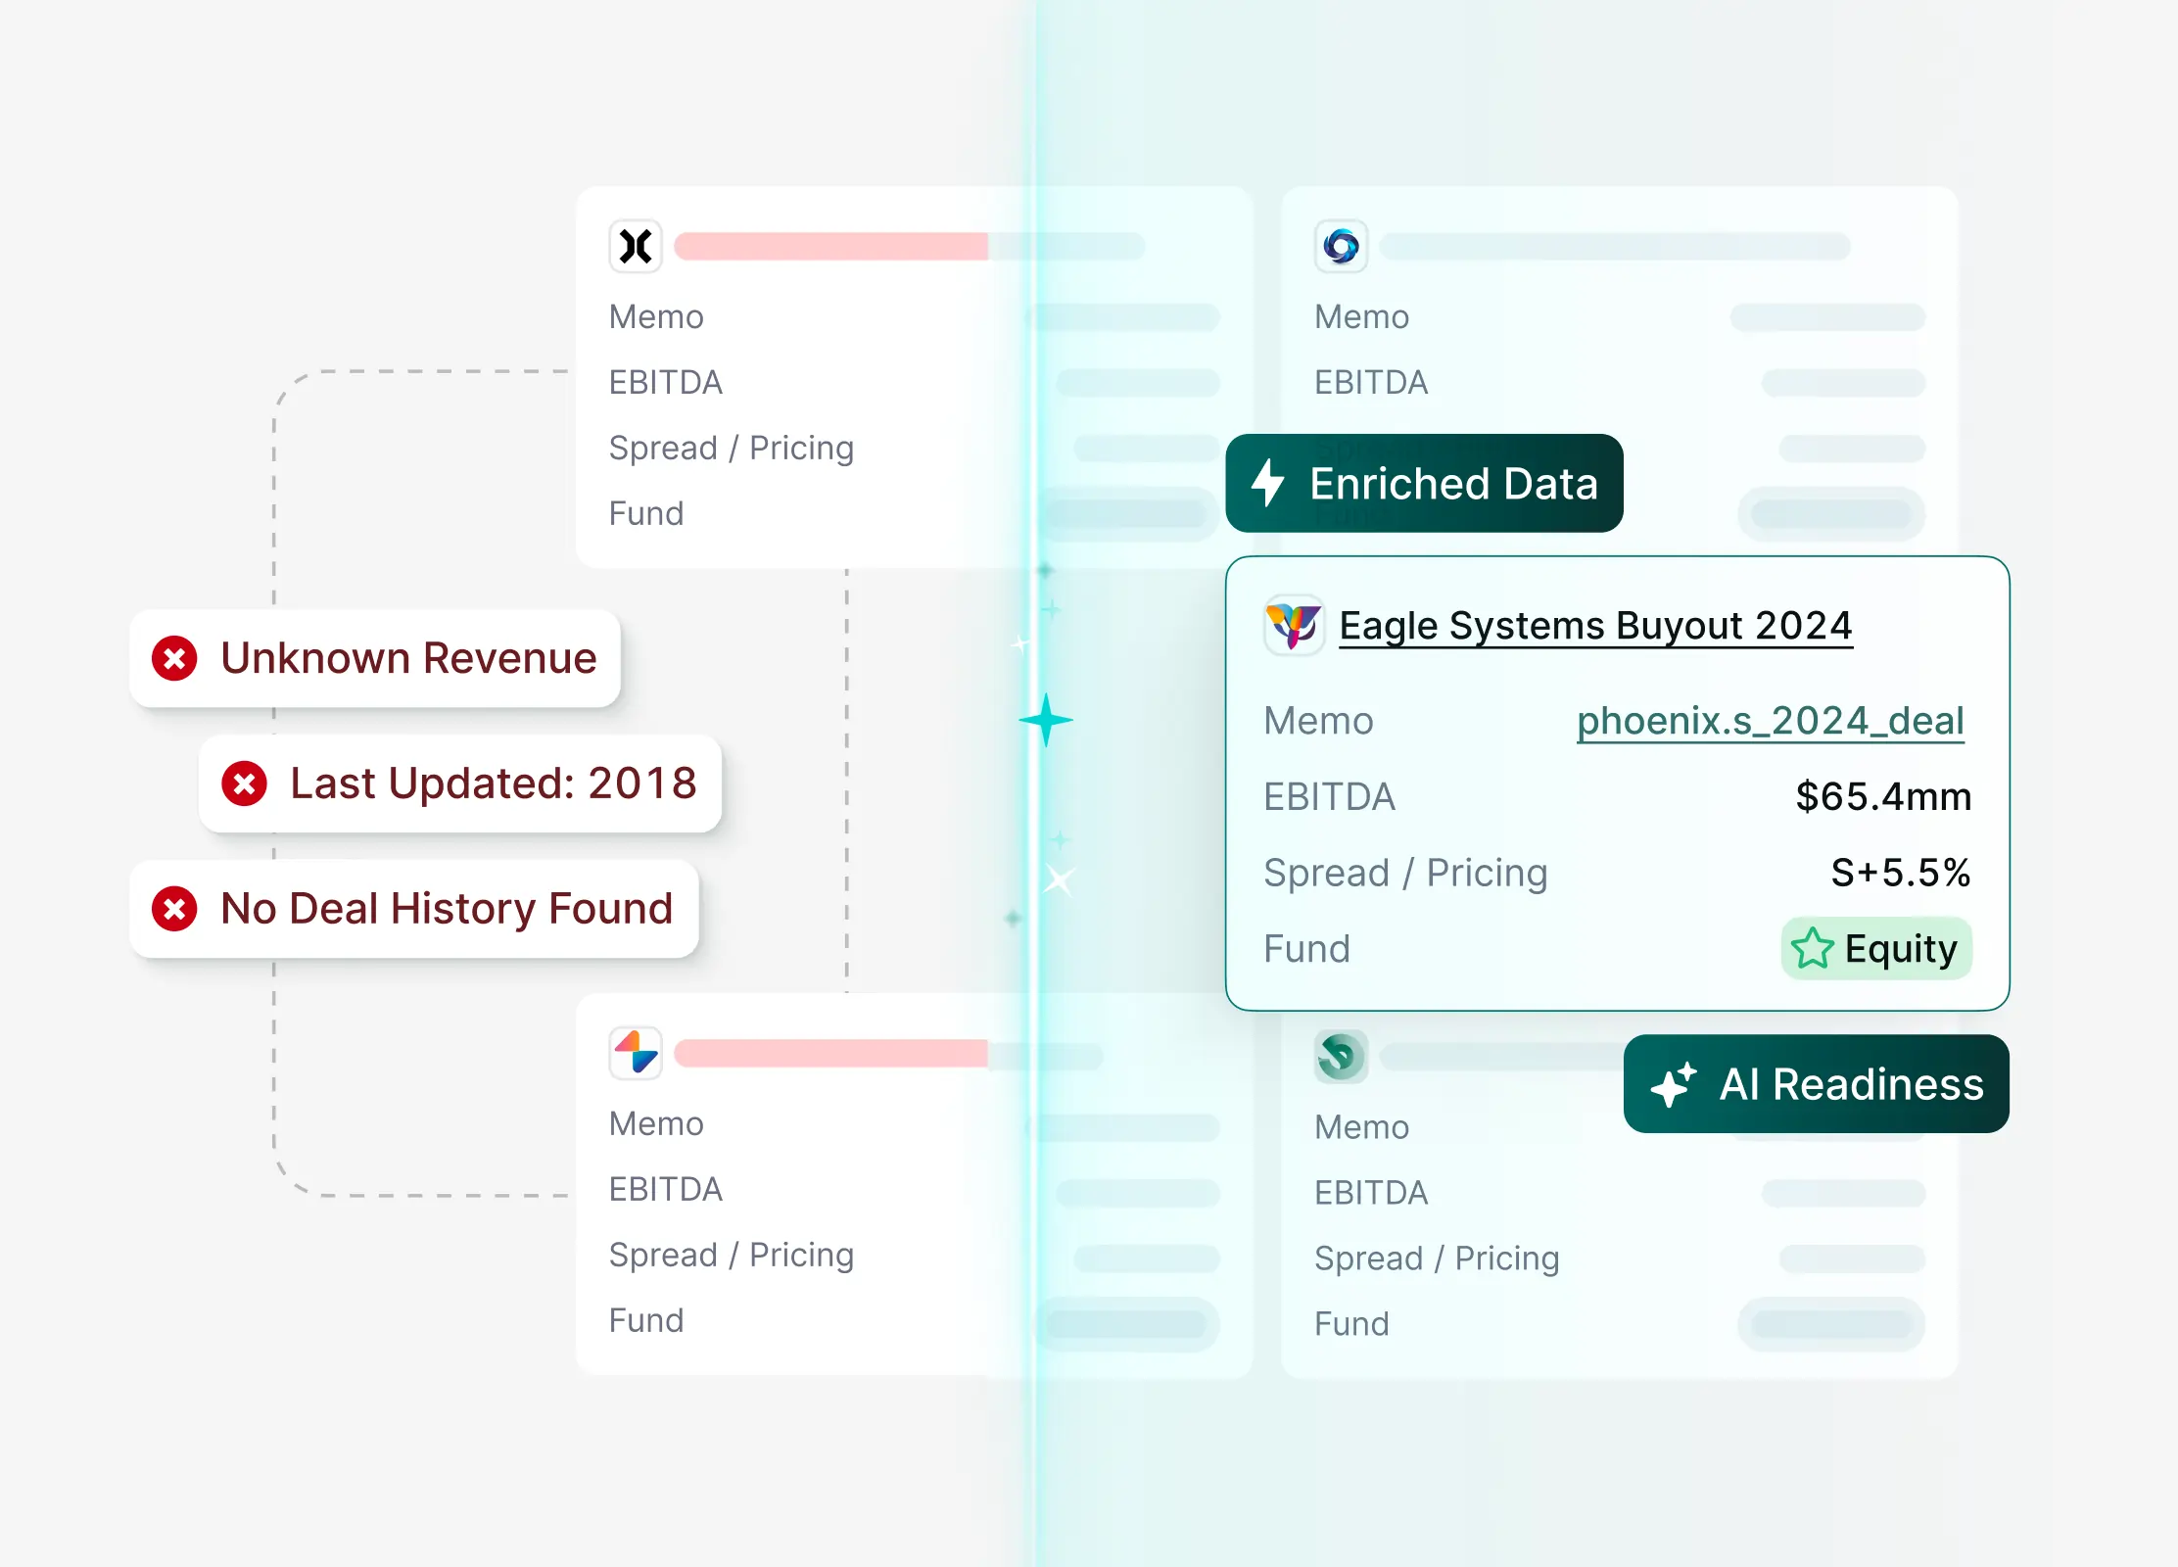2178x1567 pixels.
Task: Click the Fund label on top-left card
Action: [x=646, y=514]
